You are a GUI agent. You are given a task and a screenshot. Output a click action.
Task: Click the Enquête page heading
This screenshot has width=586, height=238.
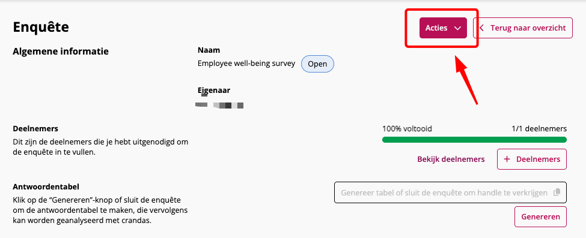[41, 27]
